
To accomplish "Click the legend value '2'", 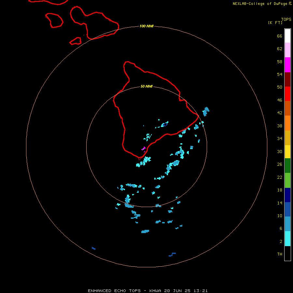I will (281, 241).
